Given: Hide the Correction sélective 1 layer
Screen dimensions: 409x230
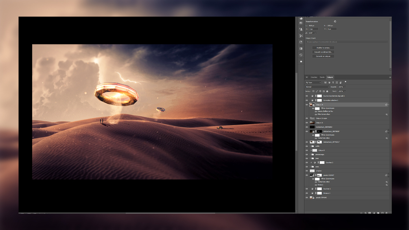Looking at the screenshot, I should pyautogui.click(x=307, y=101).
